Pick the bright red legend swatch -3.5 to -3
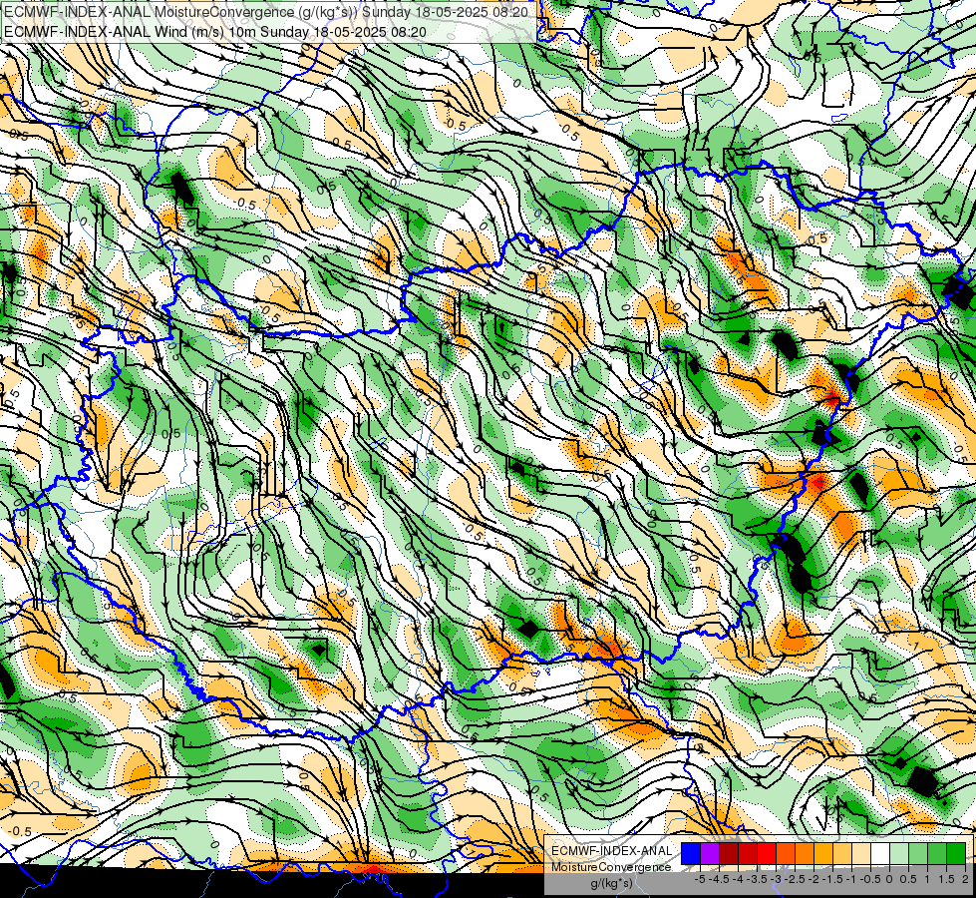Viewport: 976px width, 898px height. (767, 853)
